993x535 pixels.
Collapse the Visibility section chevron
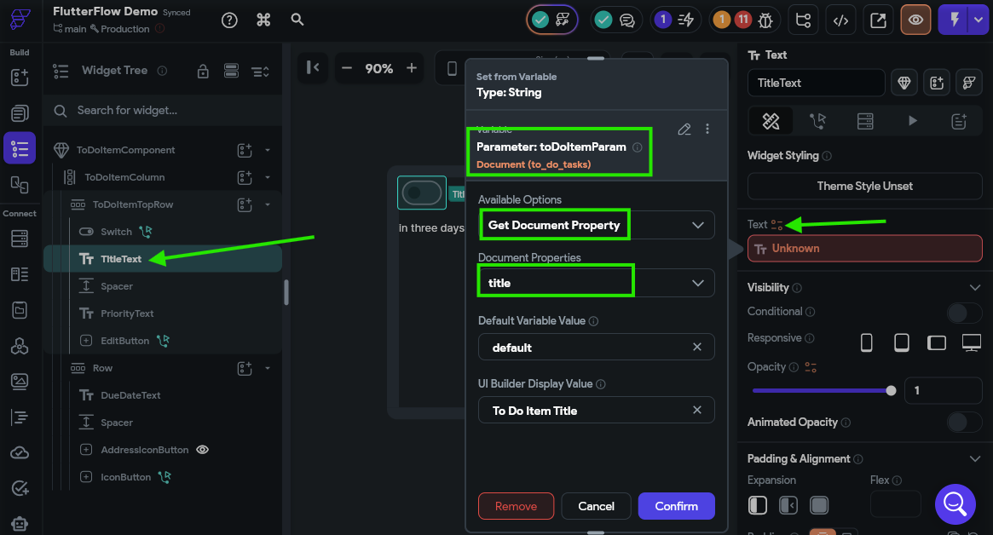(974, 287)
